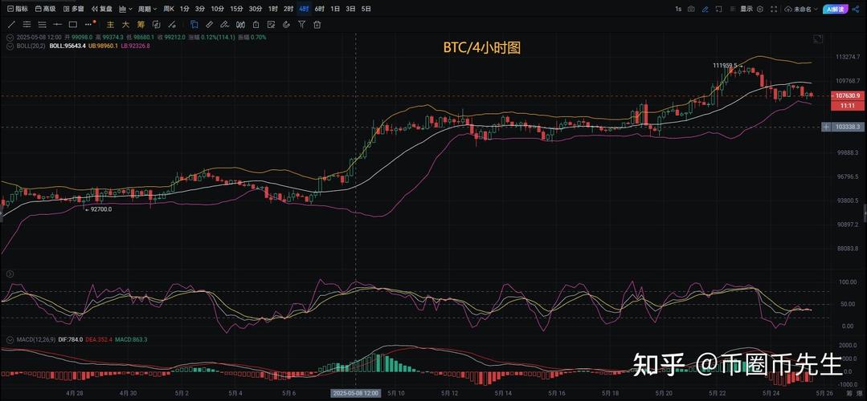Image resolution: width=867 pixels, height=401 pixels.
Task: Select the horizontal lines drawing tool
Action: (x=42, y=25)
